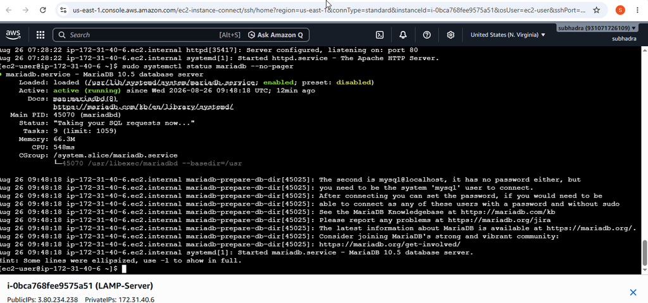
Task: Click 'CPU: 548ms' line
Action: [53, 147]
